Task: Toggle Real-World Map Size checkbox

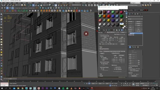Action: [x=129, y=66]
